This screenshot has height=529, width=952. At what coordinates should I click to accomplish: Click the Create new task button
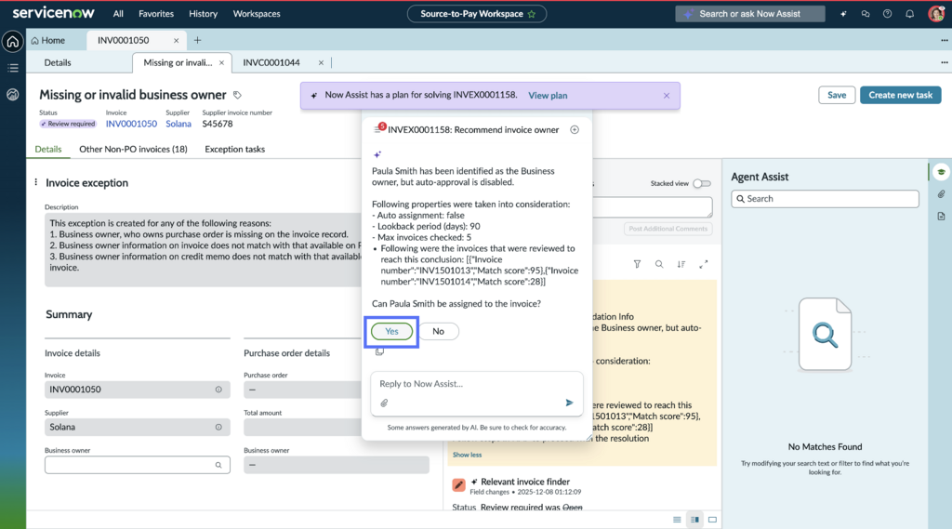tap(900, 95)
